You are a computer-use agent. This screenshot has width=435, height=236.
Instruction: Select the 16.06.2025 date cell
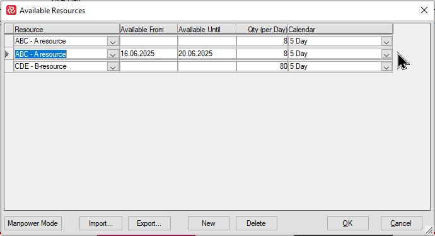(x=148, y=54)
